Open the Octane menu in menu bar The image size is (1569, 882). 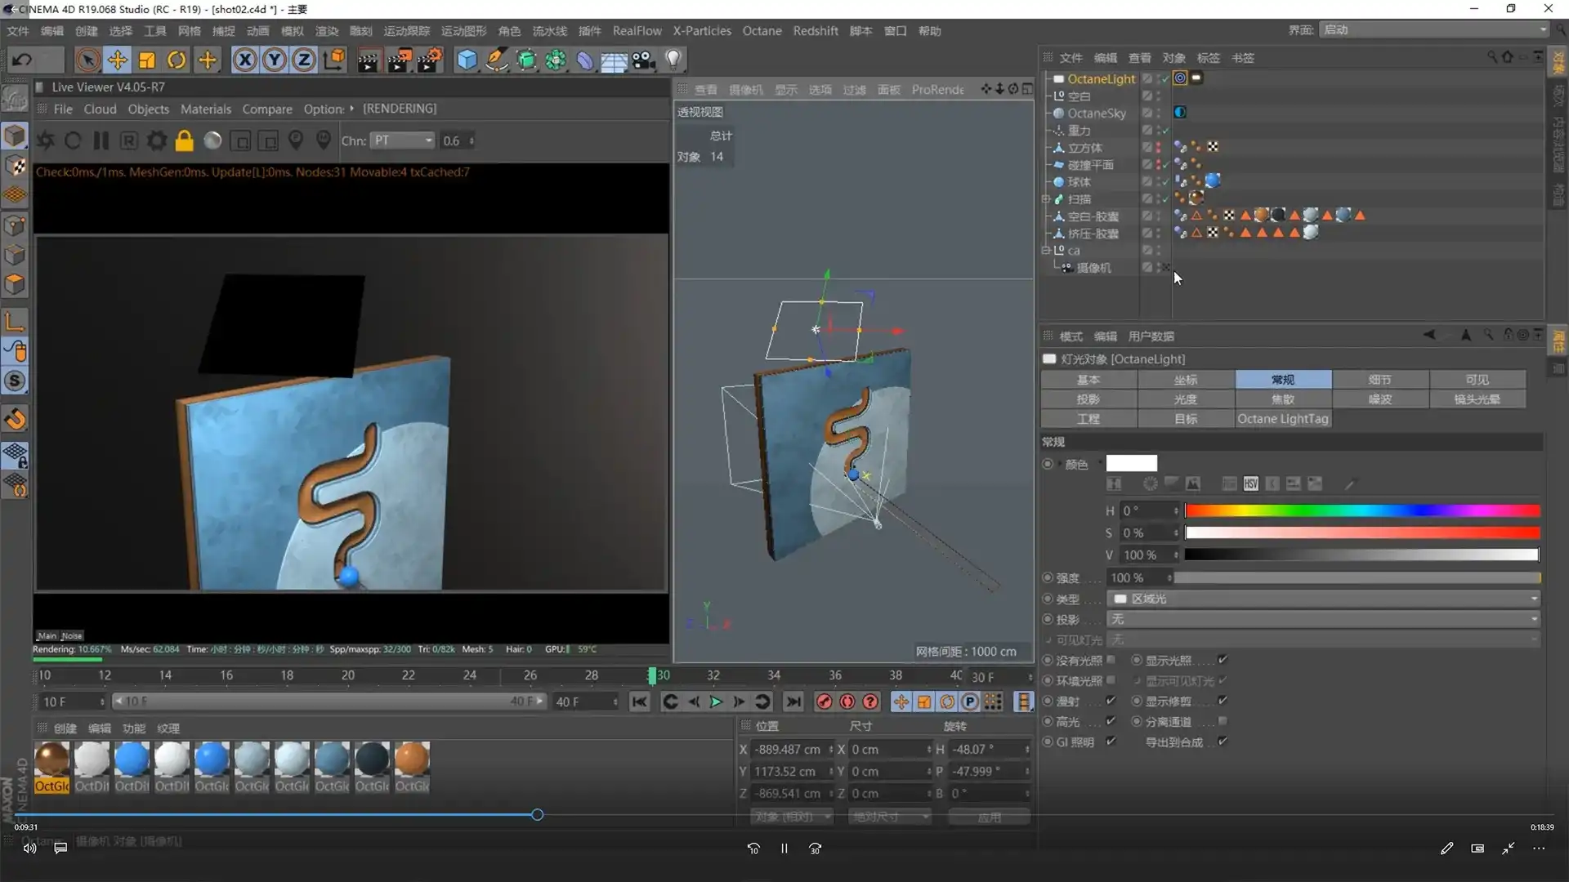click(x=762, y=31)
